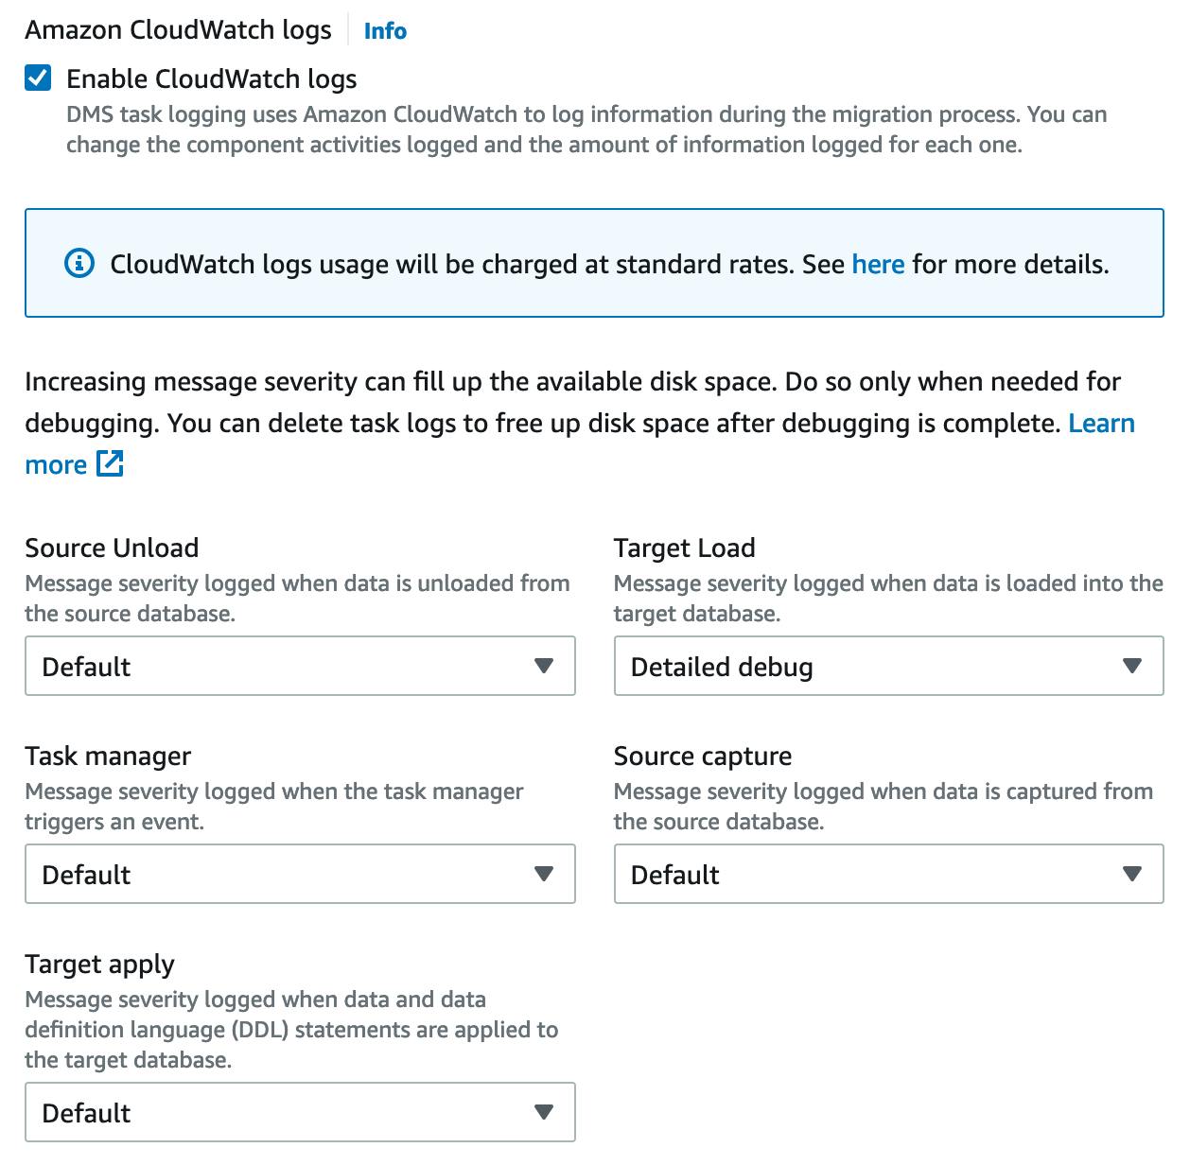1190x1165 pixels.
Task: Click the CloudWatch pricing alert banner
Action: (x=595, y=263)
